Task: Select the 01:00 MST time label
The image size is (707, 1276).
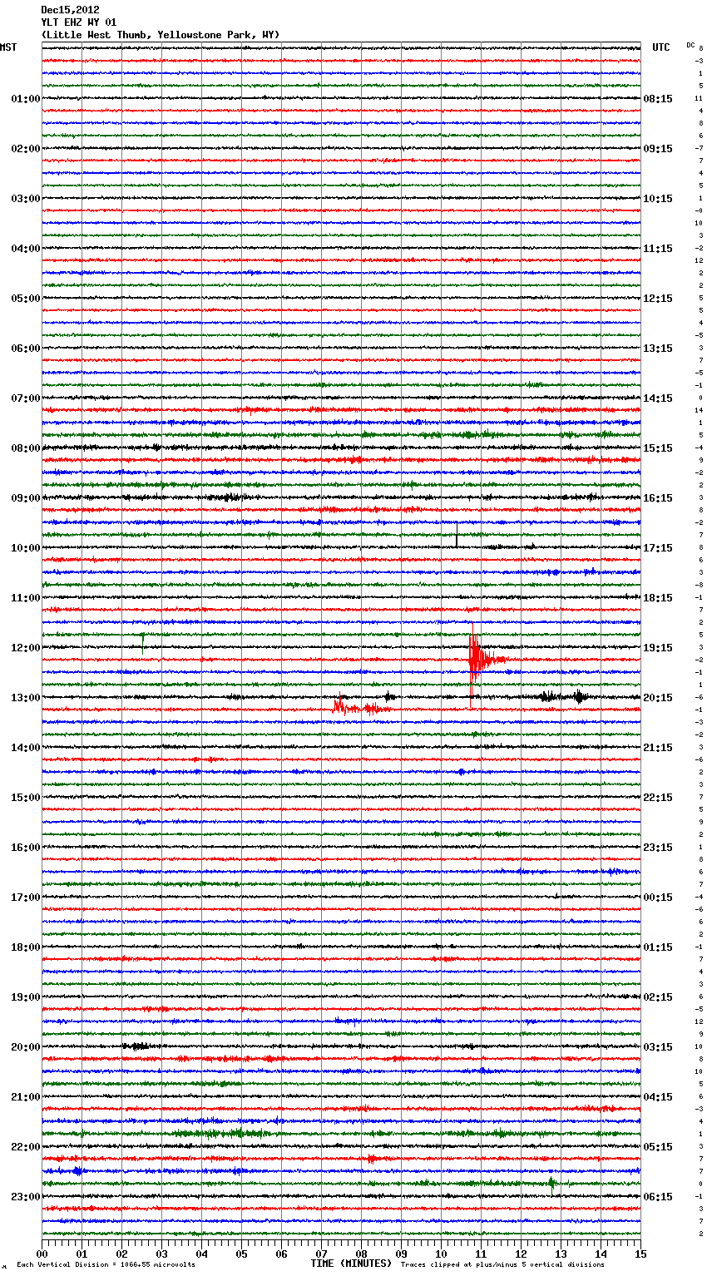Action: pyautogui.click(x=26, y=99)
